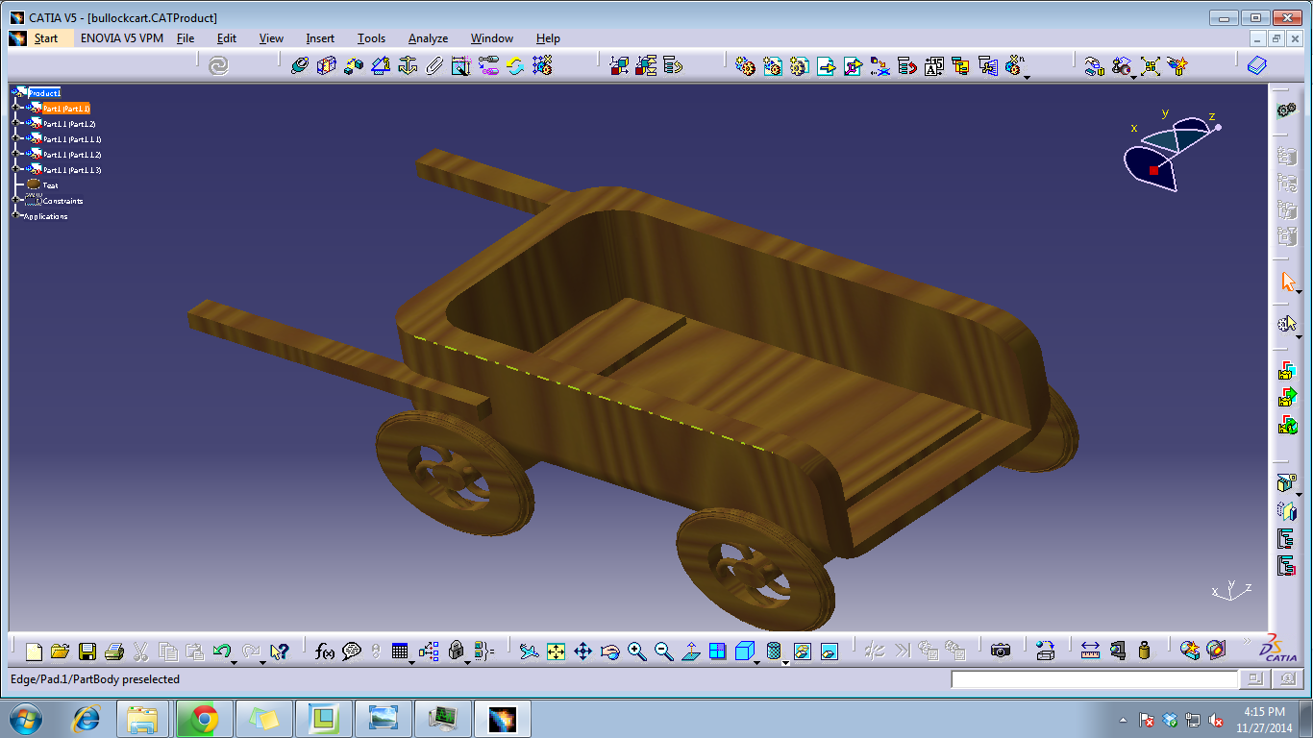Click the Manipulation anchor icon in top toolbar
The width and height of the screenshot is (1313, 738).
pyautogui.click(x=408, y=65)
